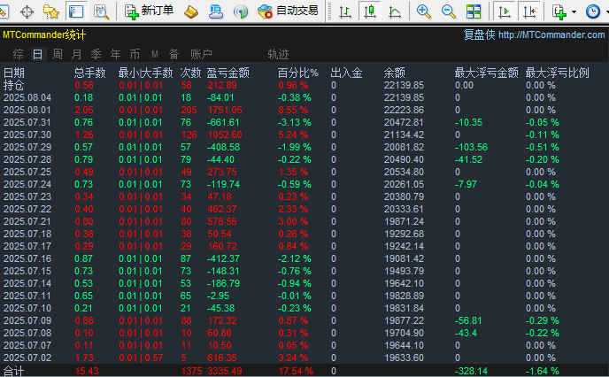Image resolution: width=609 pixels, height=377 pixels.
Task: Zoom in on the chart
Action: coord(423,12)
